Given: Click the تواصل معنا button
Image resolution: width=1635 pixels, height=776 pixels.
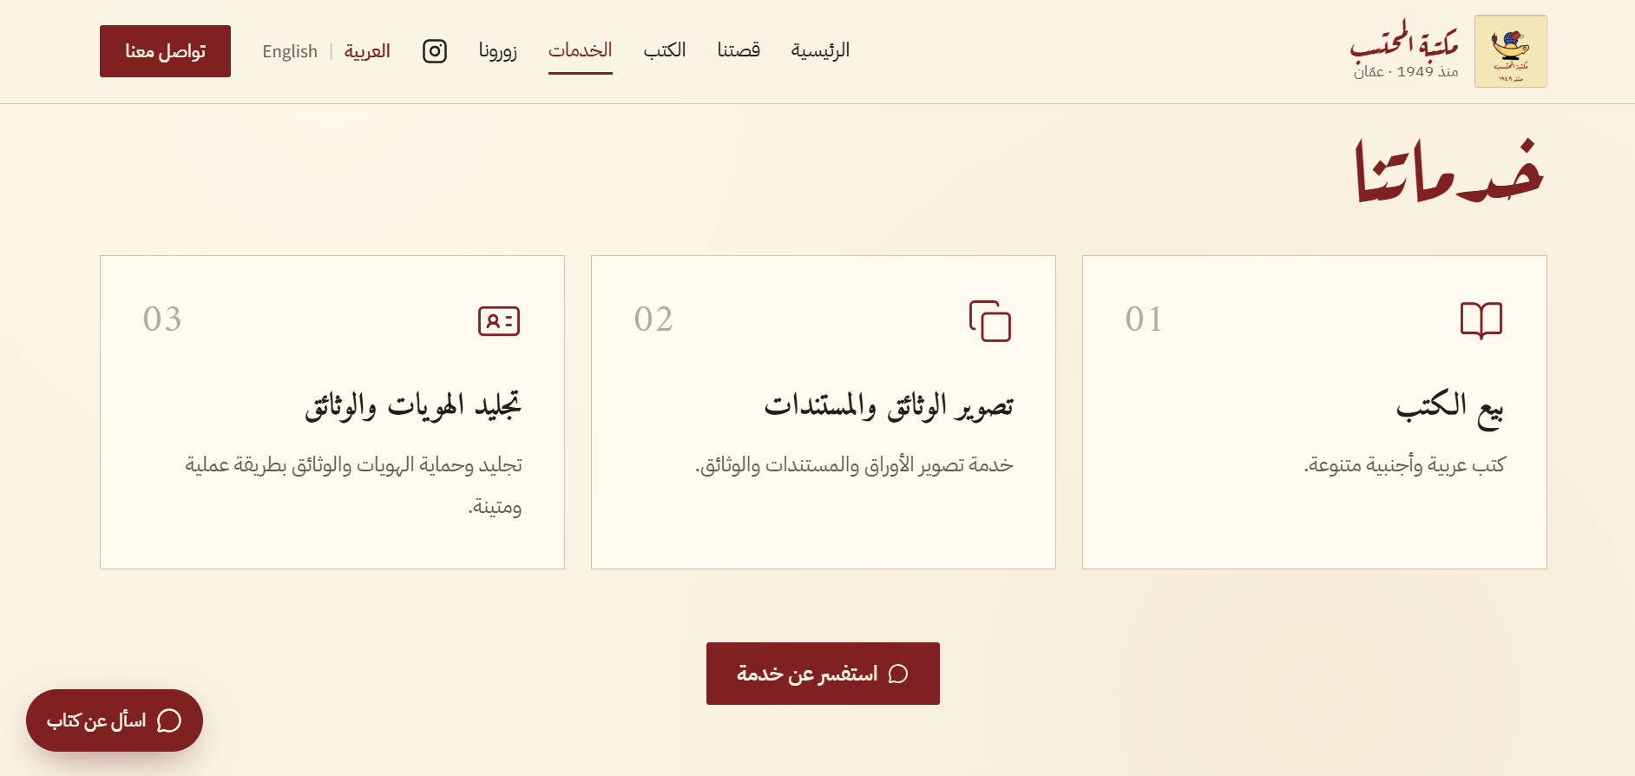Looking at the screenshot, I should (x=165, y=51).
